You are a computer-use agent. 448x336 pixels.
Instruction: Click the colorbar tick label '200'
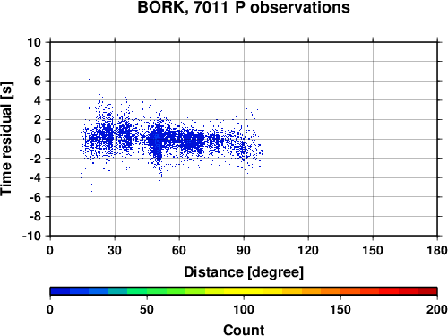point(437,309)
